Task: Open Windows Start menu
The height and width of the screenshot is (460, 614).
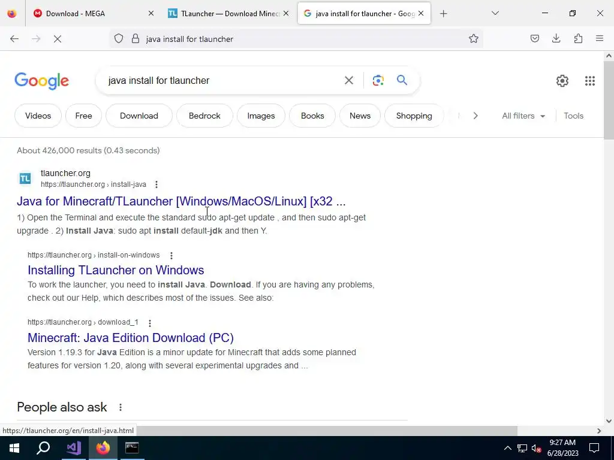Action: tap(14, 448)
